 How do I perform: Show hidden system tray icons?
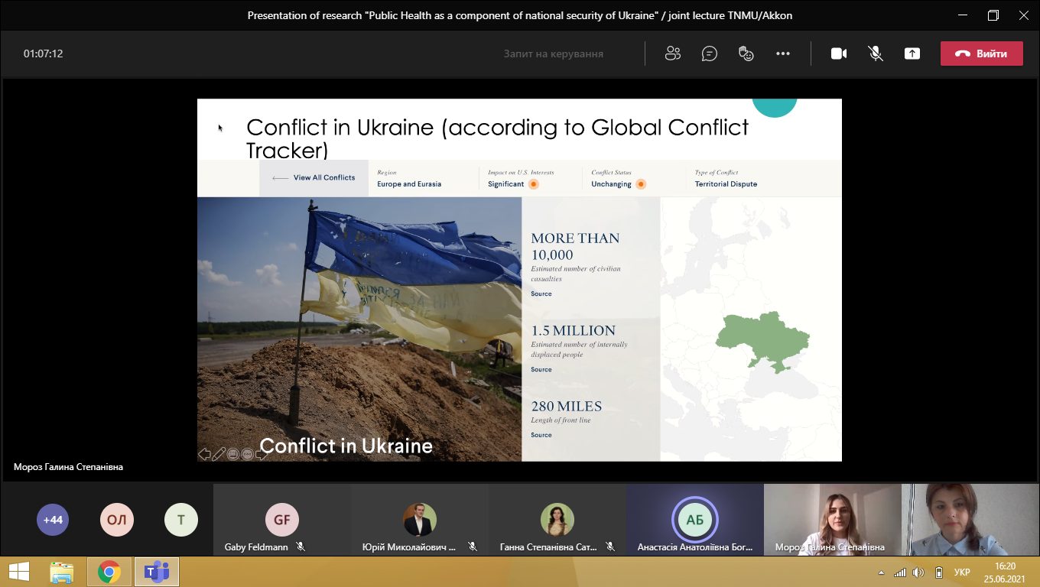[882, 572]
